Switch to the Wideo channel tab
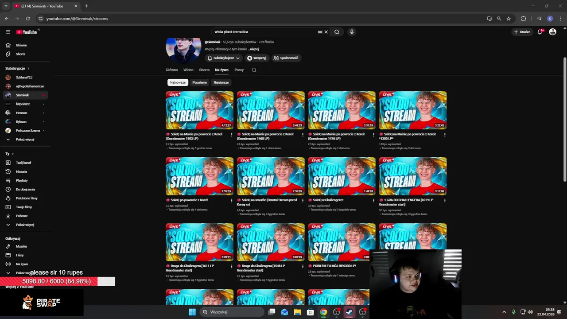Viewport: 567px width, 319px height. tap(188, 70)
